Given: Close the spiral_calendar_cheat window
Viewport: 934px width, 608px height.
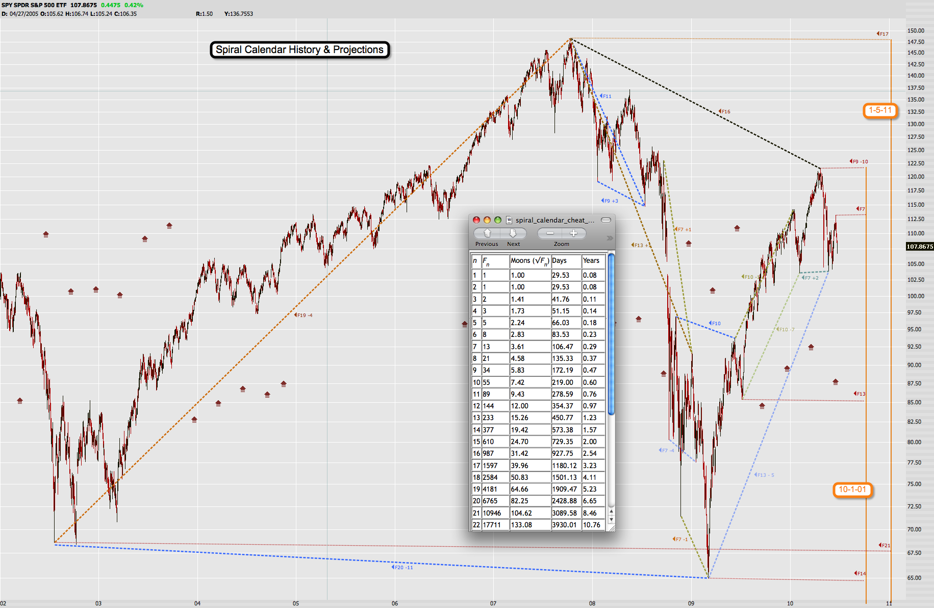Looking at the screenshot, I should coord(476,220).
